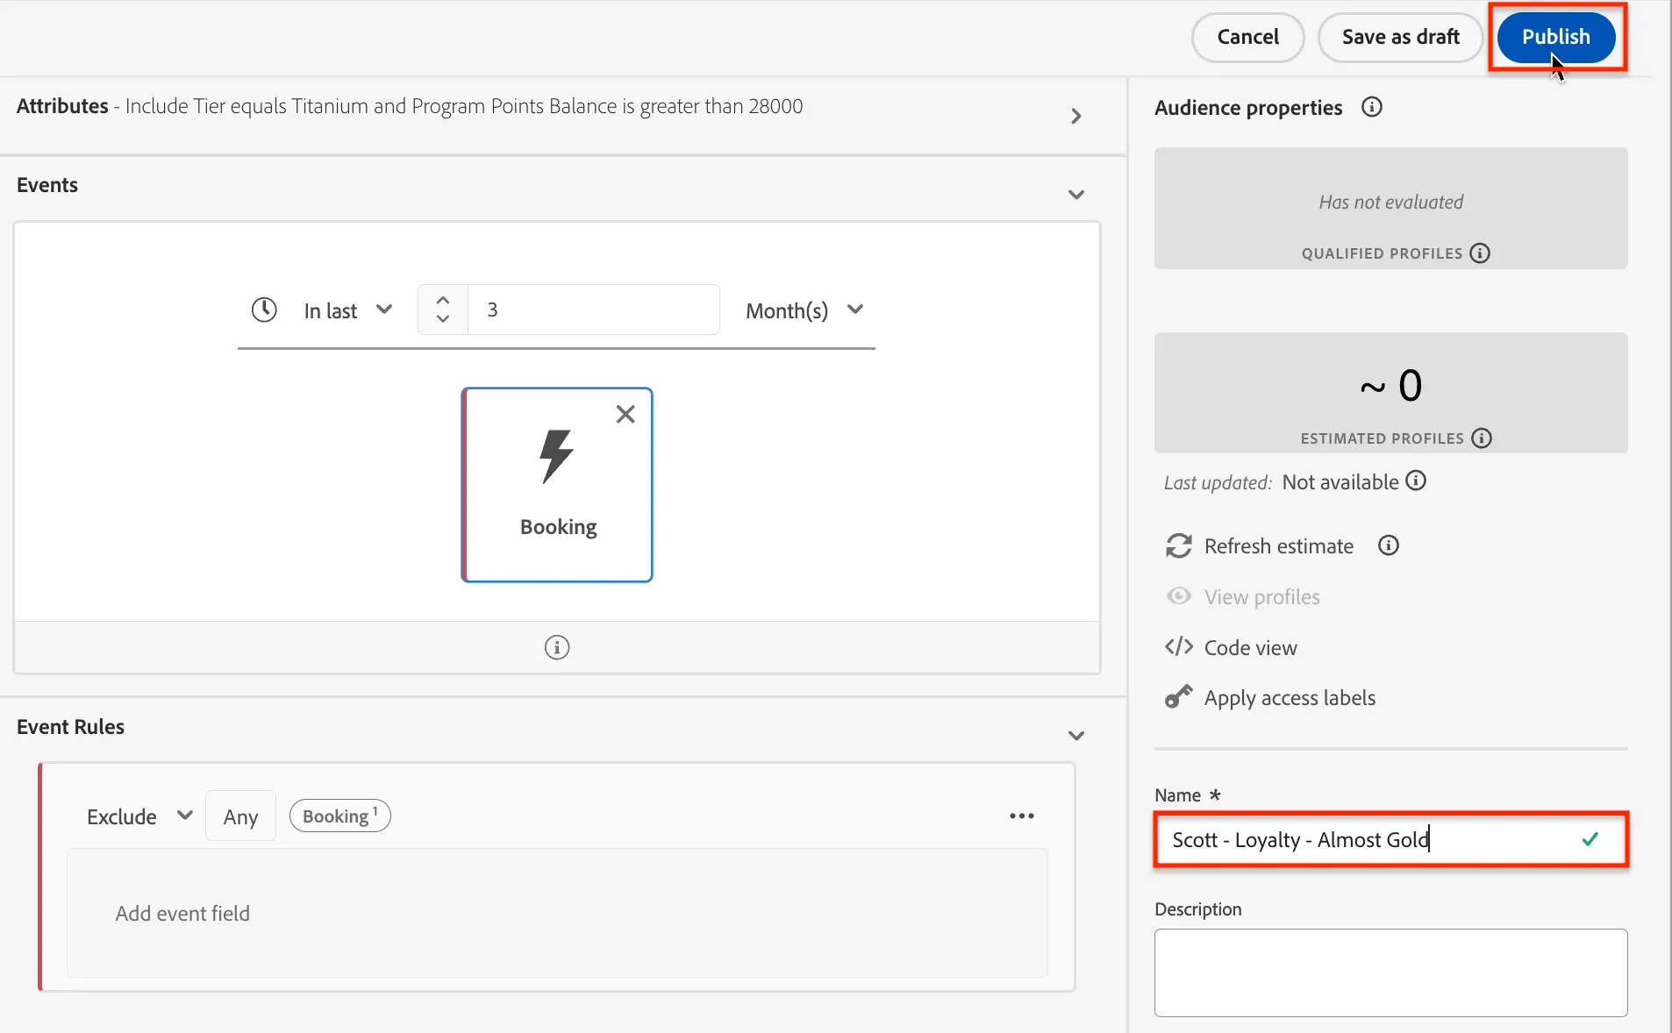Click the green checkmark in Name field
The width and height of the screenshot is (1672, 1033).
[1590, 839]
